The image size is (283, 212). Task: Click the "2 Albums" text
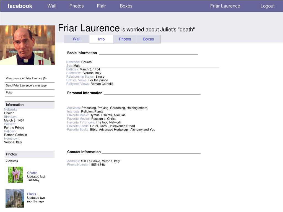click(x=12, y=161)
